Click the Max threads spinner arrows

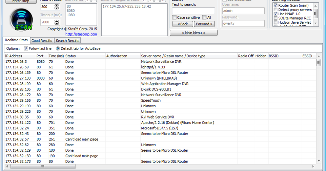tap(57, 7)
